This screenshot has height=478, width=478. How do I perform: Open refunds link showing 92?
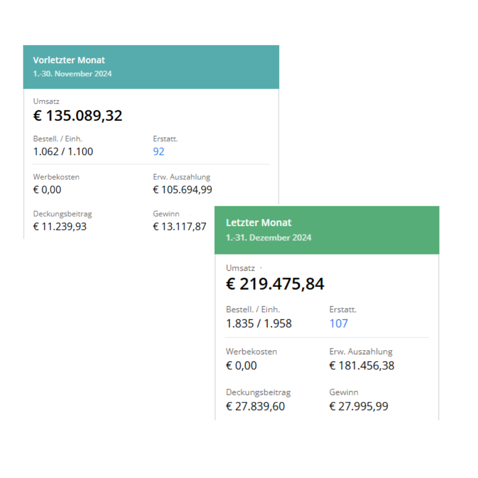point(159,152)
